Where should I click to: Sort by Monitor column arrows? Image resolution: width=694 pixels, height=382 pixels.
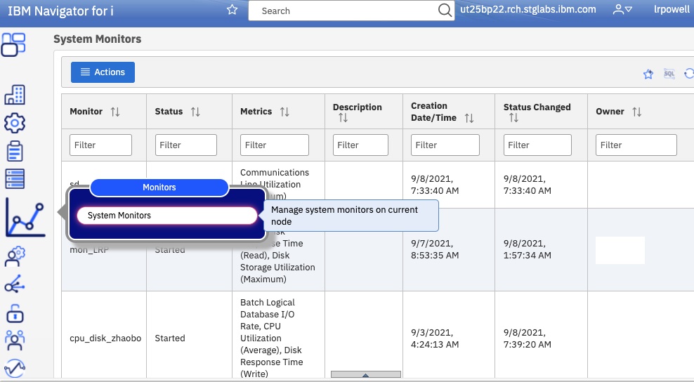(115, 112)
